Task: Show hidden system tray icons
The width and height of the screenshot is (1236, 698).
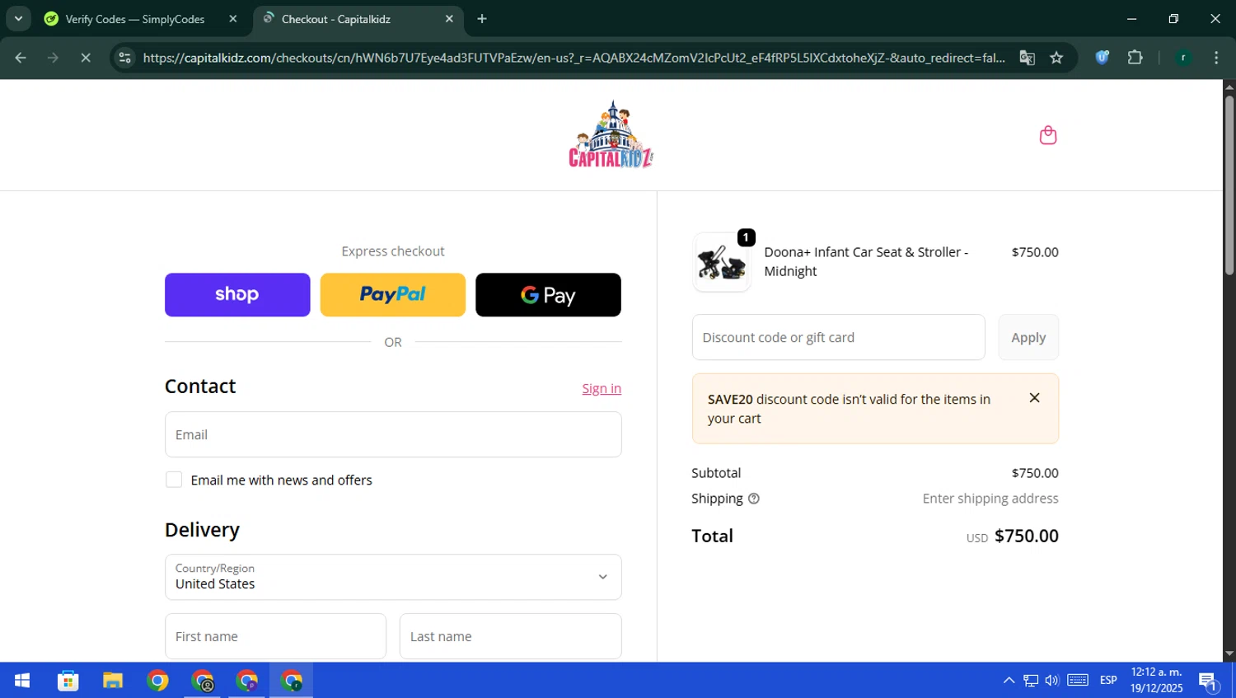Action: coord(1009,681)
